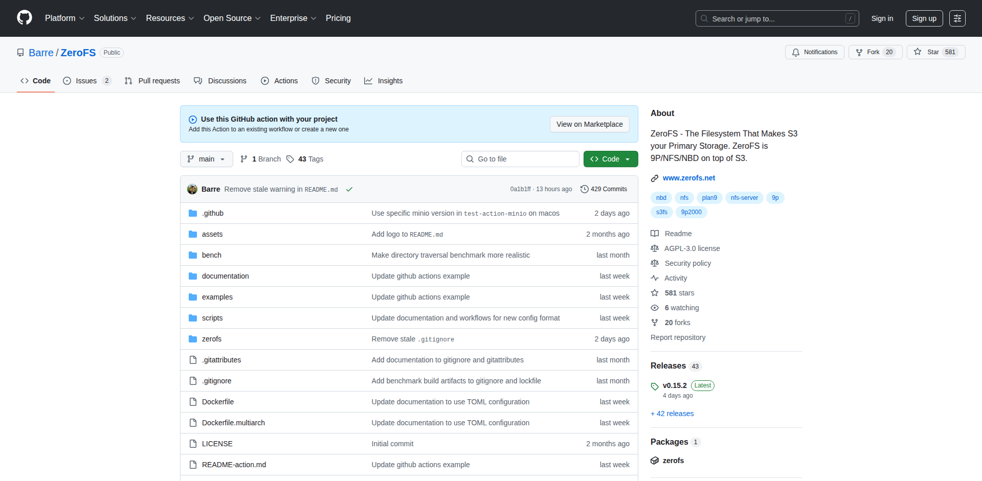Click the plan9 topic tag
982x481 pixels.
point(709,198)
